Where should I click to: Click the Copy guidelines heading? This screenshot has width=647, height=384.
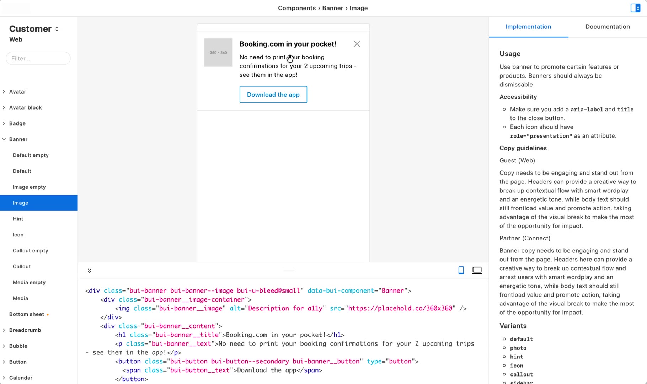point(523,148)
